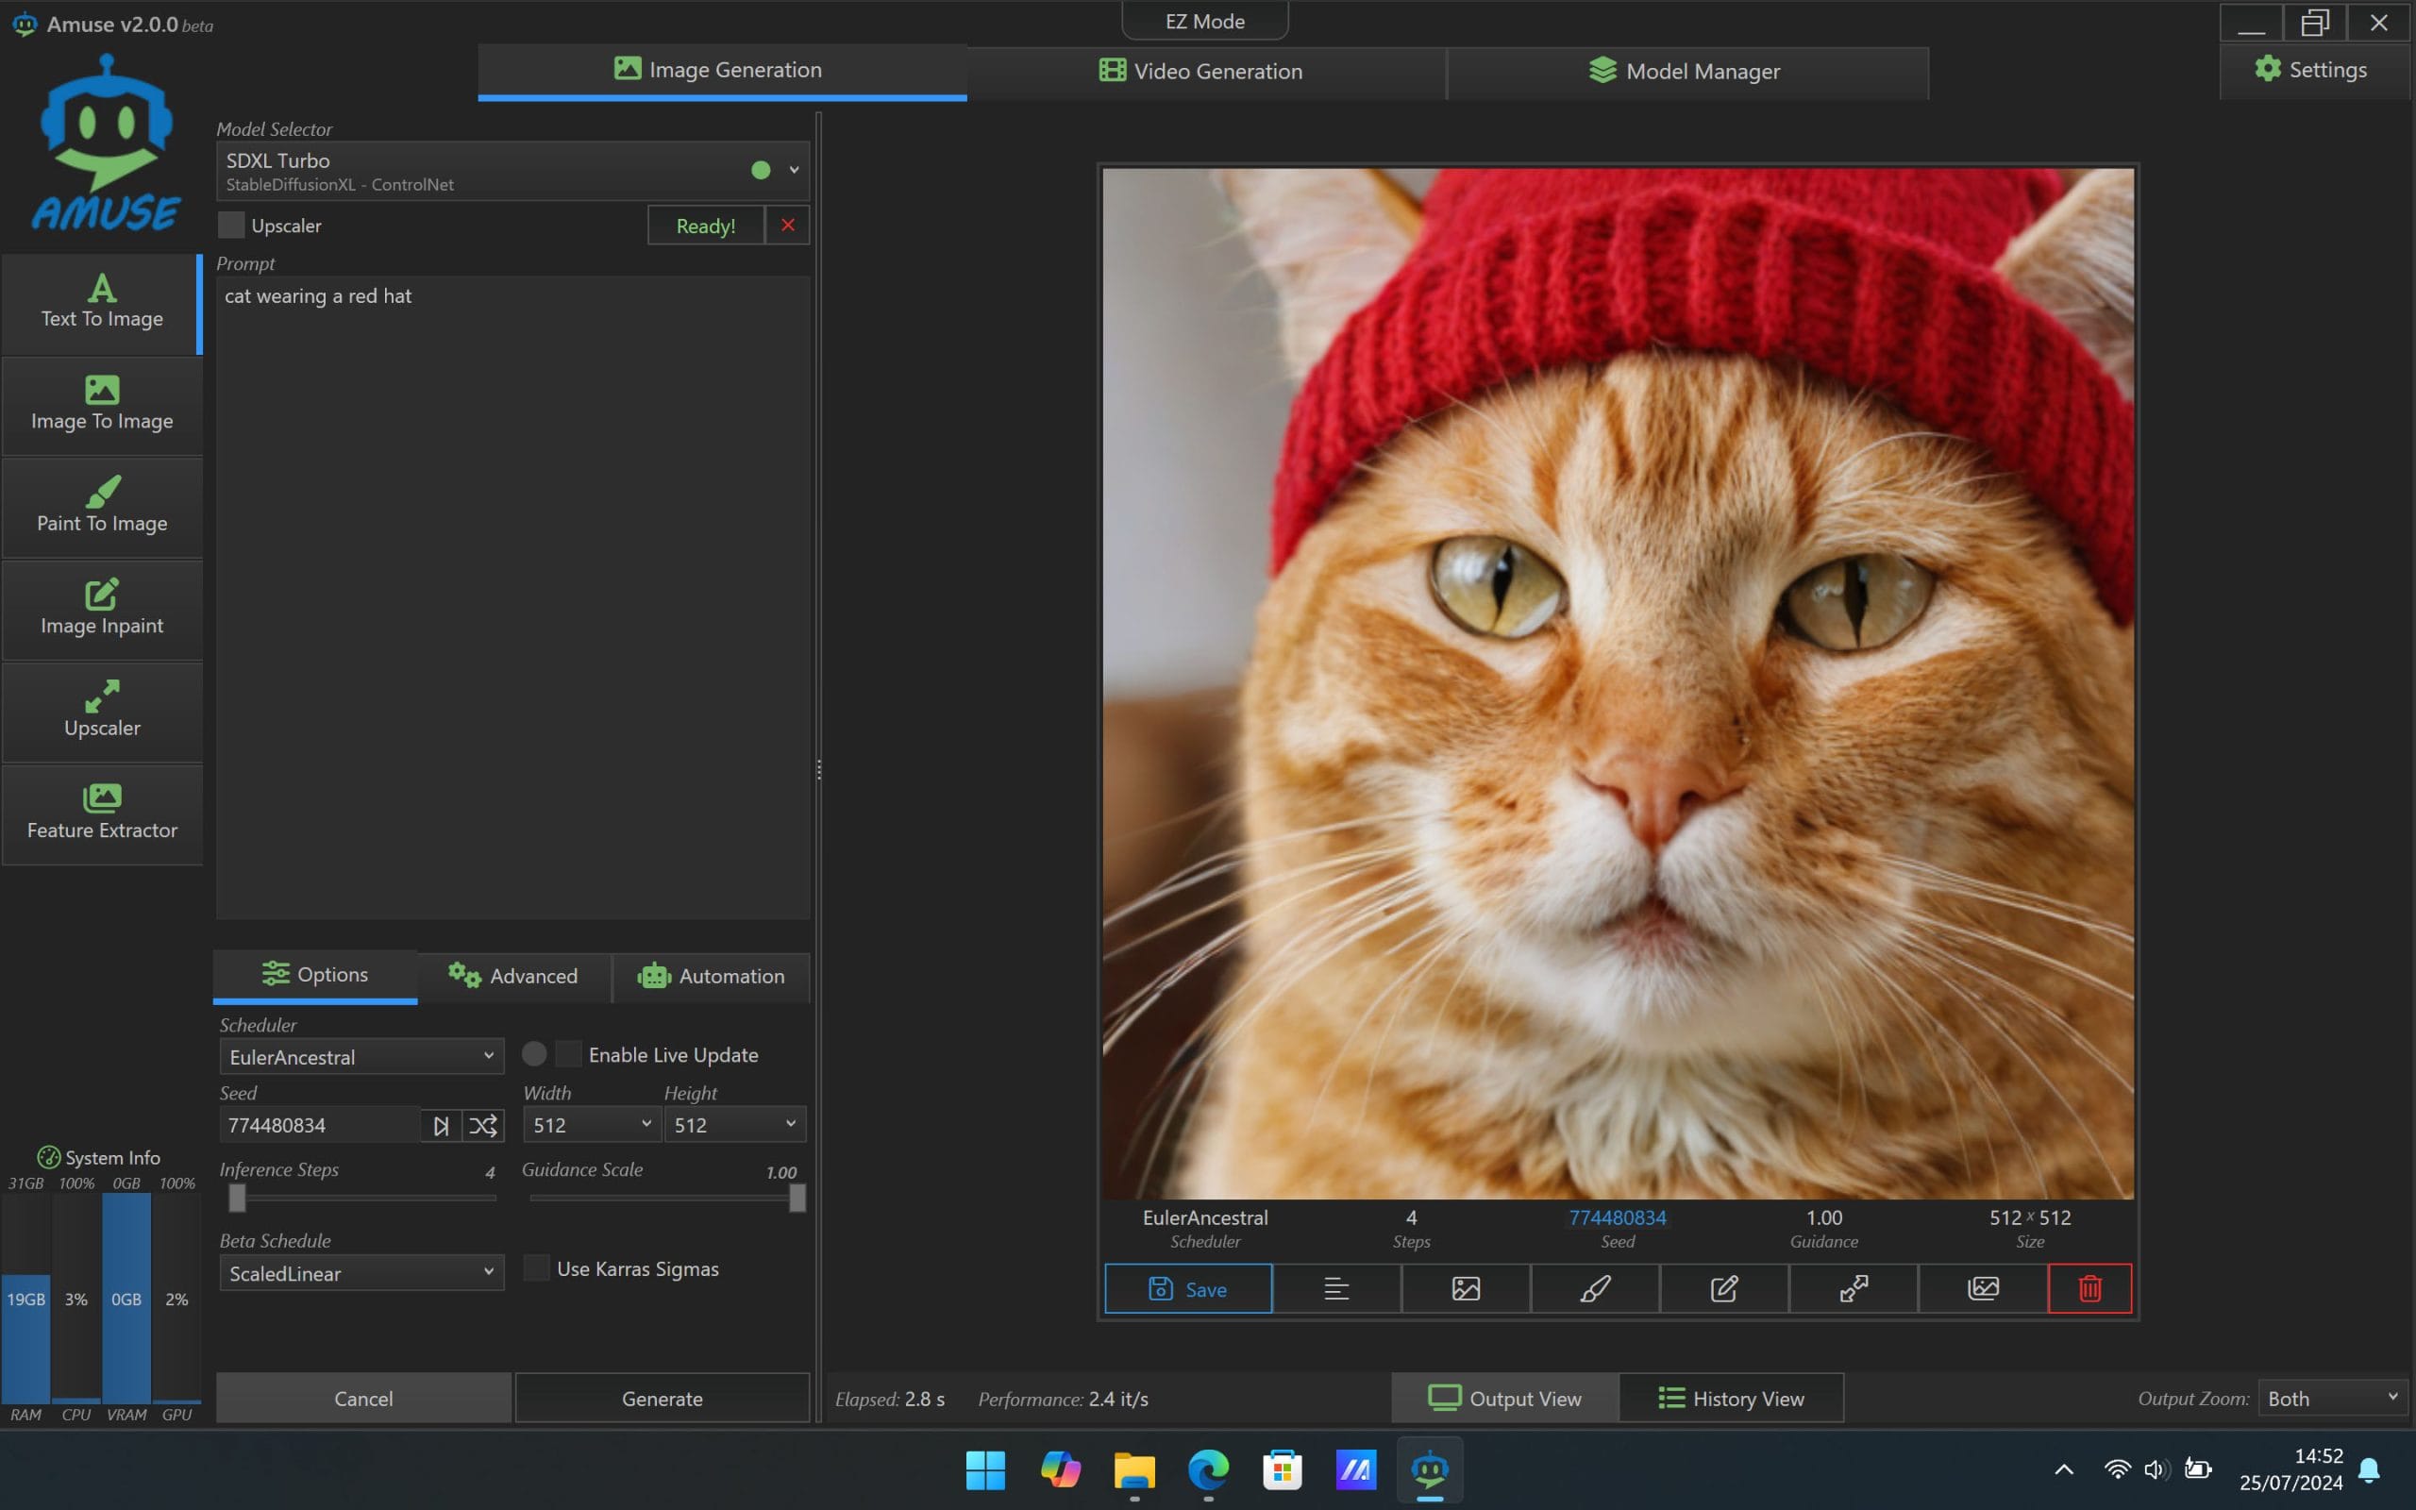This screenshot has width=2416, height=1510.
Task: Open Microsoft Edge from the taskbar
Action: point(1208,1470)
